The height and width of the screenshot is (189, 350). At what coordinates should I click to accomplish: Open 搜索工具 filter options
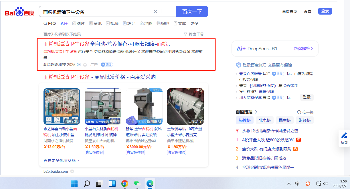point(194,34)
